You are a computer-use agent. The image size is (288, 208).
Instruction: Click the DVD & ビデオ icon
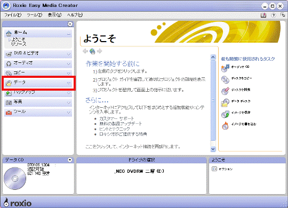(x=9, y=54)
